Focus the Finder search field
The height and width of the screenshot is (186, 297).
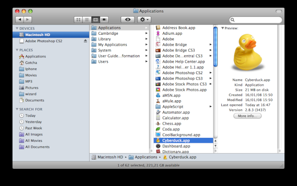coord(256,19)
